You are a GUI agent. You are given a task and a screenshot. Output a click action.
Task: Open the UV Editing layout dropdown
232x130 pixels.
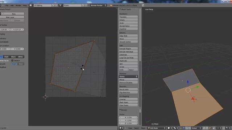point(42,5)
